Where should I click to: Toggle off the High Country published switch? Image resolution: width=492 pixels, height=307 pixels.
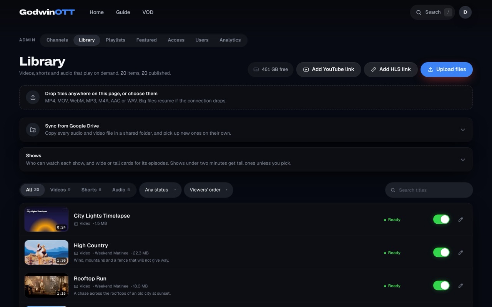(441, 253)
